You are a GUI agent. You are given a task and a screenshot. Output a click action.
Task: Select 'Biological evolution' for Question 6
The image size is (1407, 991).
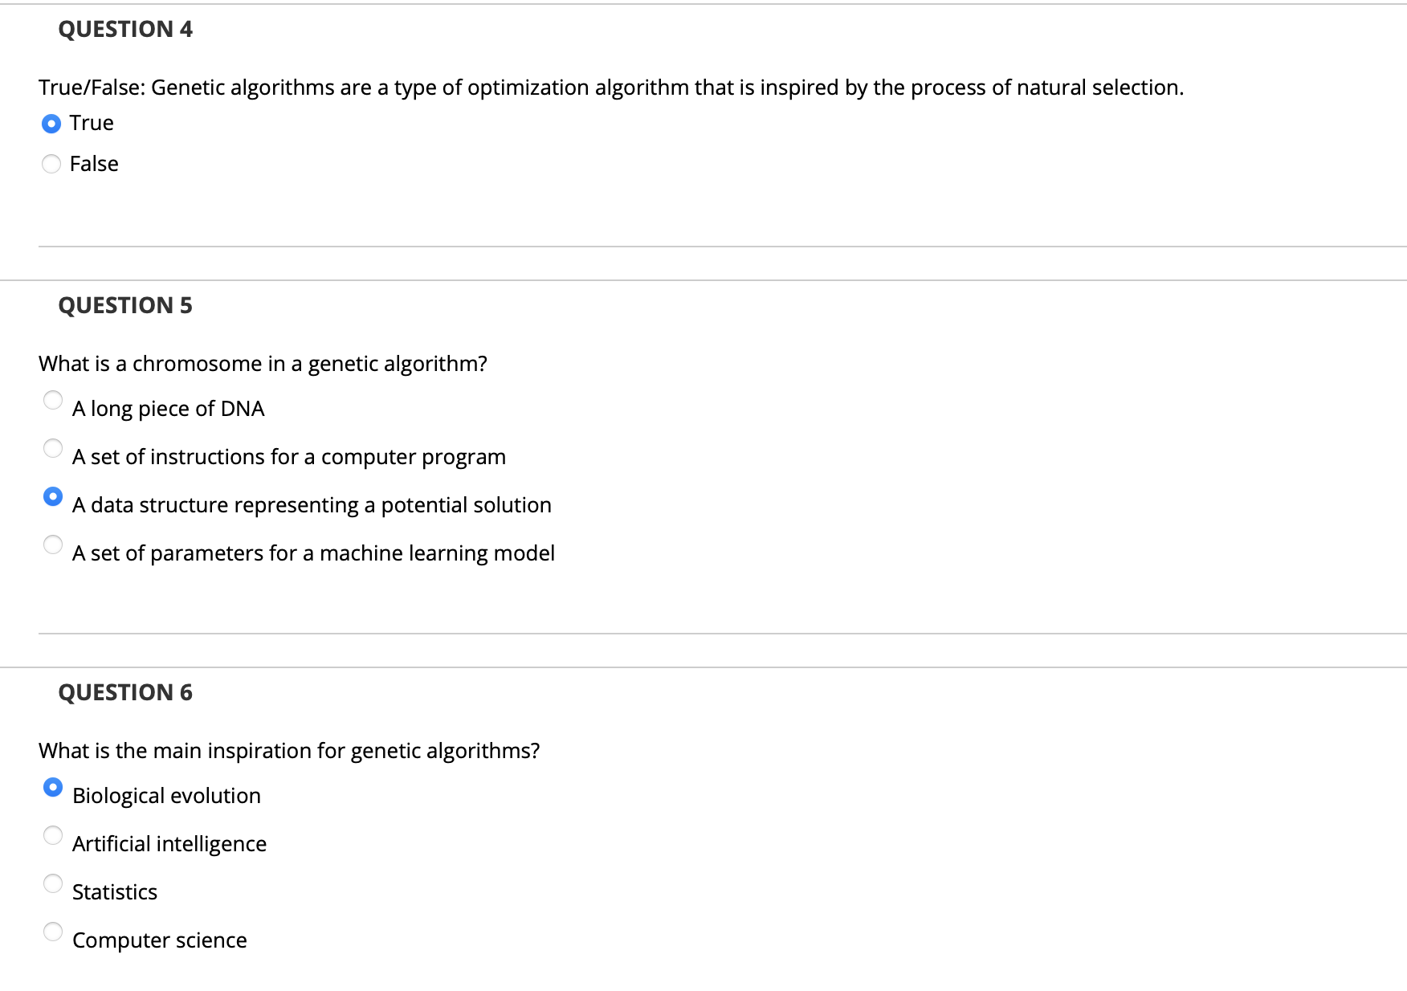click(x=51, y=787)
